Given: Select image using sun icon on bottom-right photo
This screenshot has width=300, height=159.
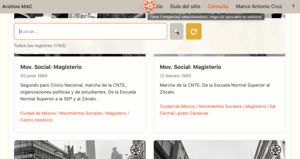Looking at the screenshot, I should 275,150.
